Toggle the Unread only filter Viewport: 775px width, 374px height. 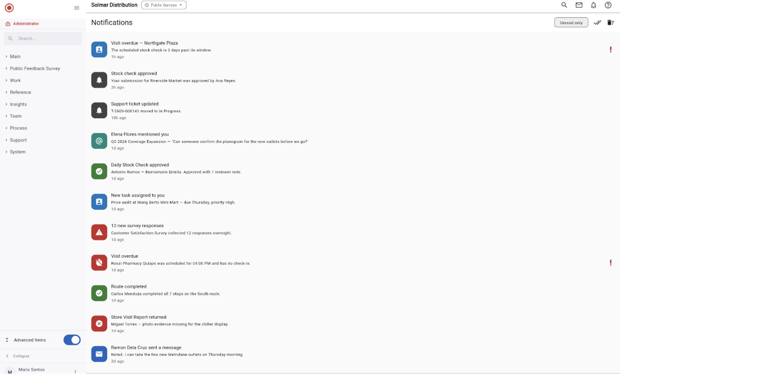pos(571,22)
